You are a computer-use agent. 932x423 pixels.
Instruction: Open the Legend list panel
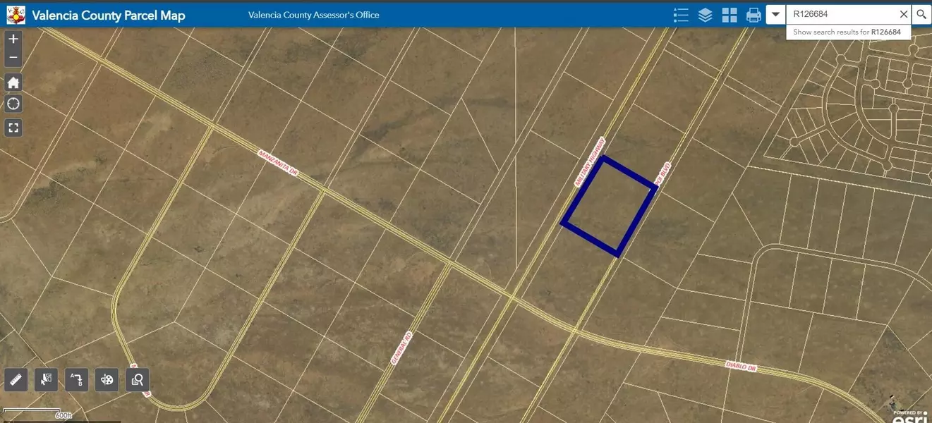(681, 15)
